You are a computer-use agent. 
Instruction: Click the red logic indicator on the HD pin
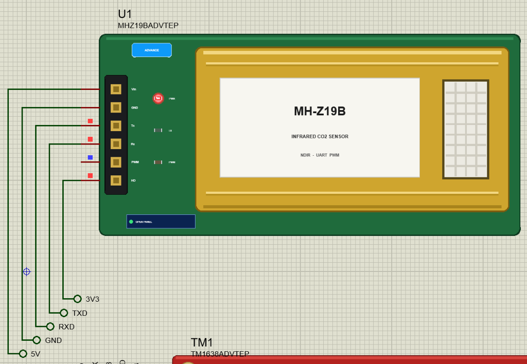(90, 176)
